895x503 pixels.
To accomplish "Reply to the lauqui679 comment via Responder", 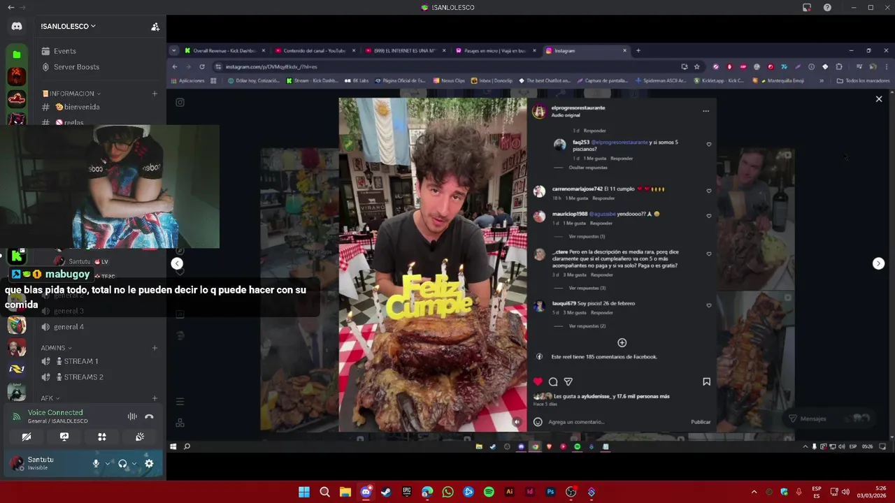I will tap(603, 312).
